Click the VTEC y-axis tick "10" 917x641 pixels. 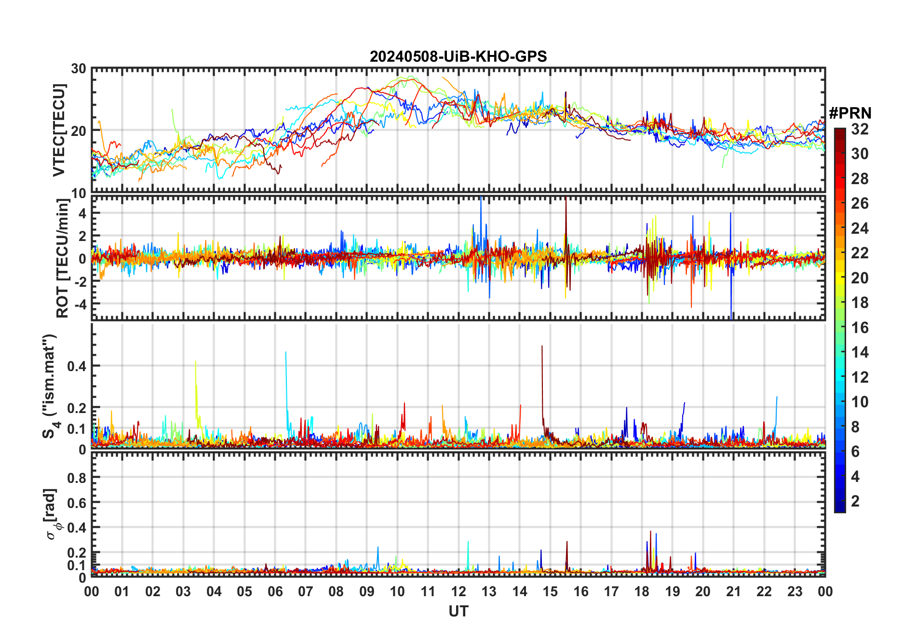click(79, 193)
